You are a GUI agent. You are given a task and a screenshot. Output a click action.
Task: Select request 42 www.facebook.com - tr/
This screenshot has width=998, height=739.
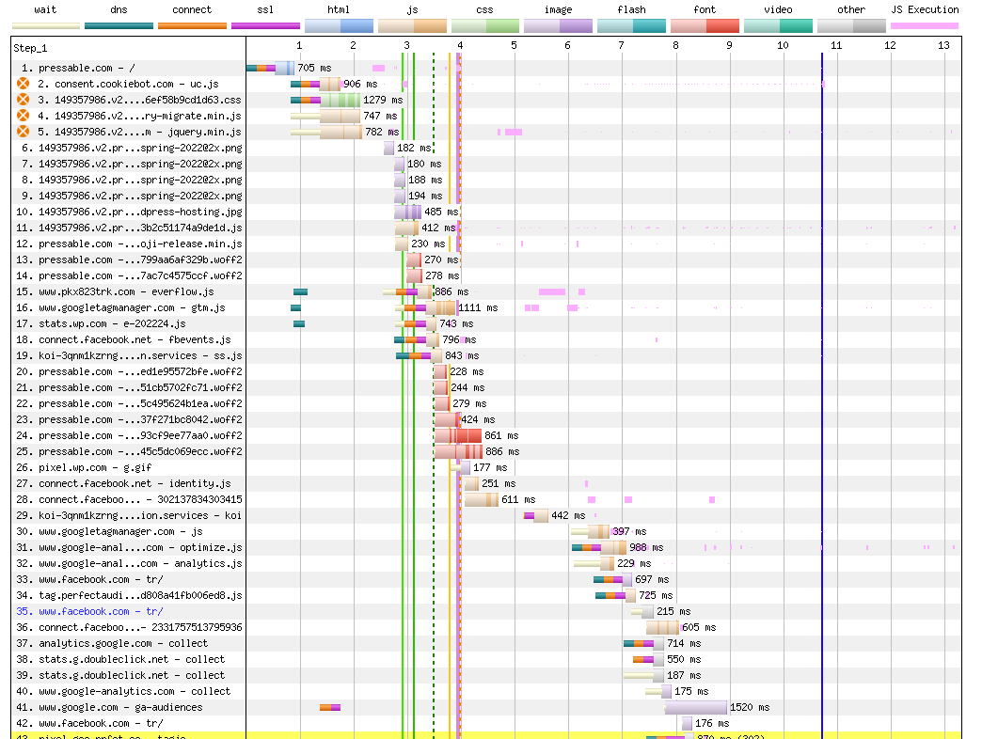click(89, 723)
